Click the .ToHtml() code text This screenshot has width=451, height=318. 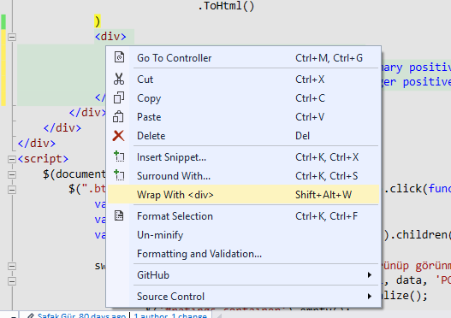(x=226, y=6)
